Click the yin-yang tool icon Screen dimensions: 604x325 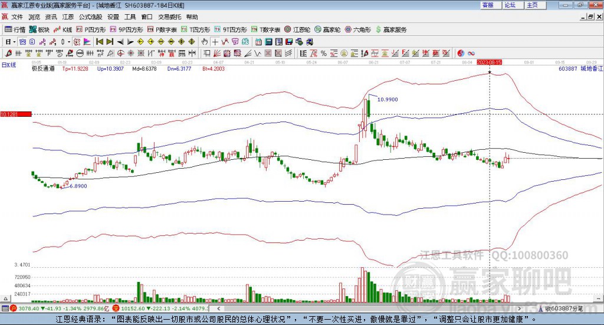pos(461,53)
